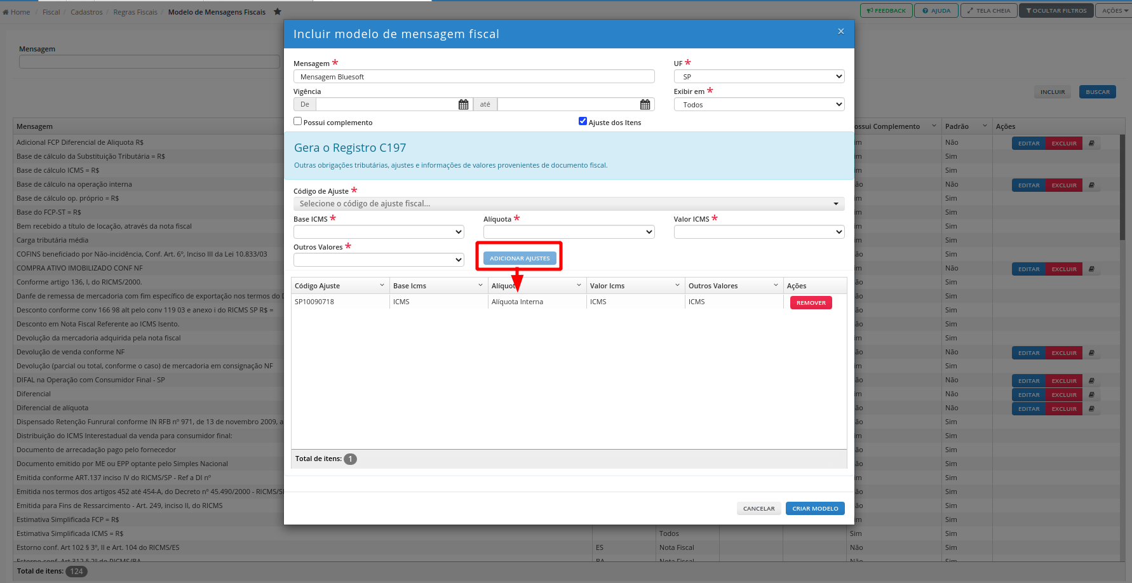The width and height of the screenshot is (1132, 583).
Task: Open the Vigência end date calendar icon
Action: point(645,105)
